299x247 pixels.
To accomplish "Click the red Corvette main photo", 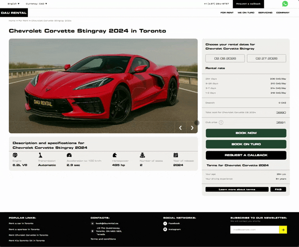I will pos(103,86).
